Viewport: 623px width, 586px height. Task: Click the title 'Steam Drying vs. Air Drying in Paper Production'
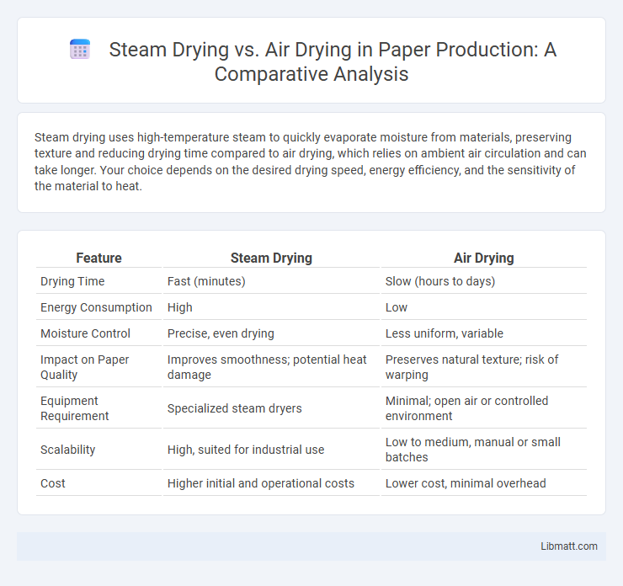pyautogui.click(x=333, y=61)
